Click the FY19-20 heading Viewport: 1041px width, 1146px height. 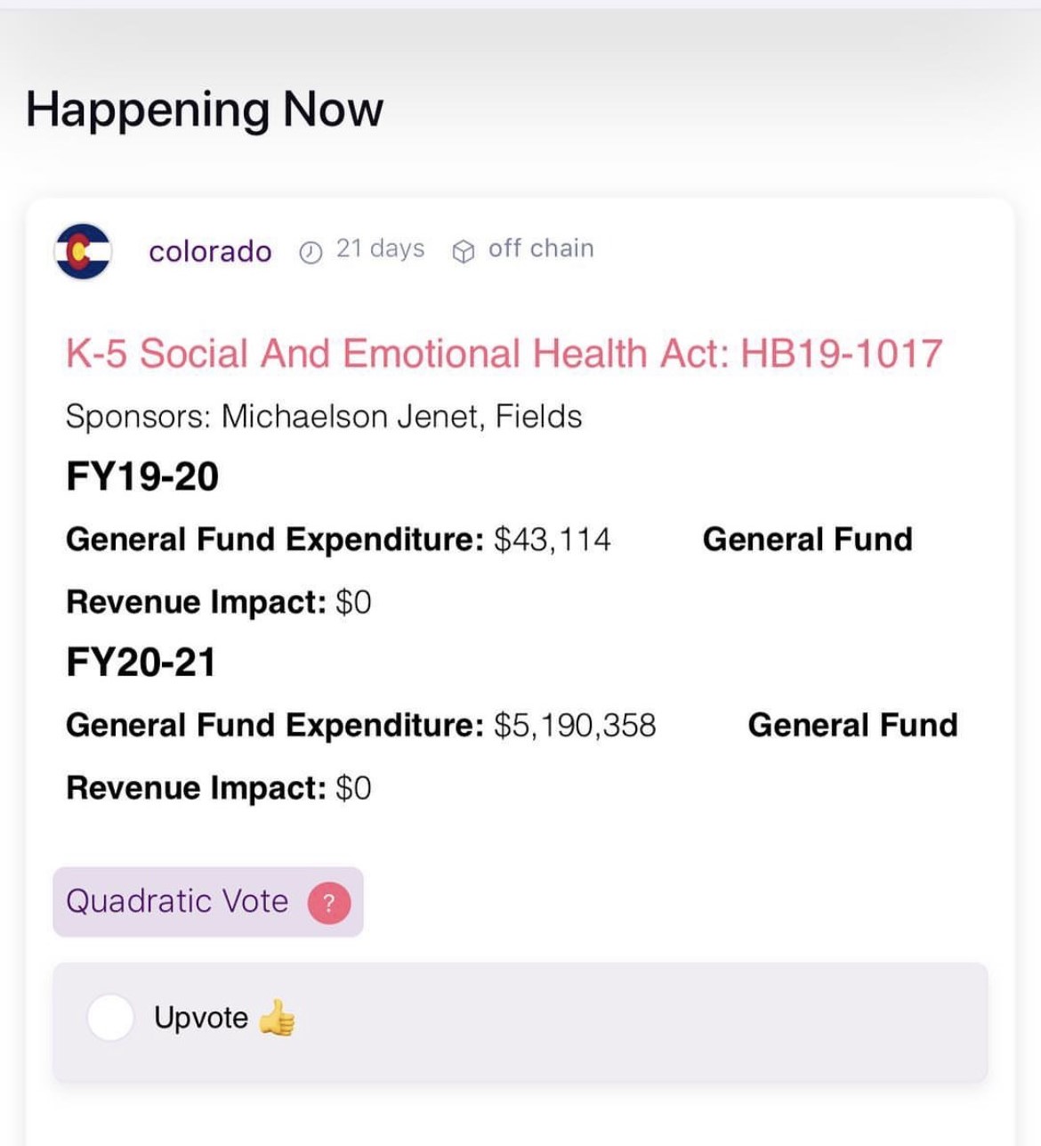click(x=142, y=476)
